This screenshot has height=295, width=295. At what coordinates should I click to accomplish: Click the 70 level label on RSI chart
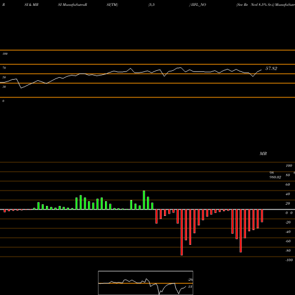pyautogui.click(x=4, y=68)
